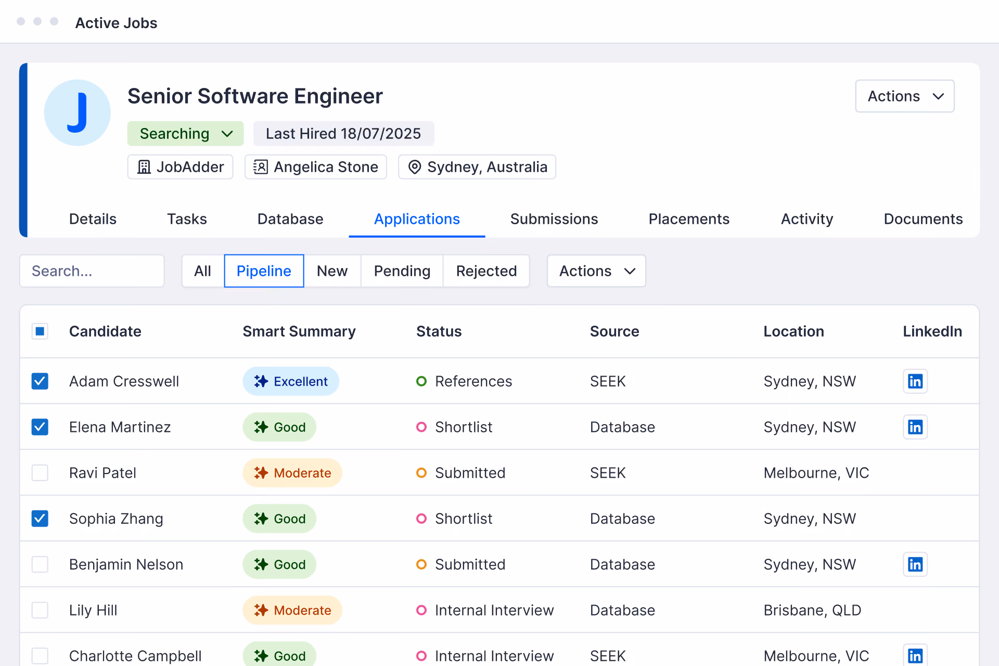
Task: Check Ravi Patel's checkbox
Action: pos(40,473)
